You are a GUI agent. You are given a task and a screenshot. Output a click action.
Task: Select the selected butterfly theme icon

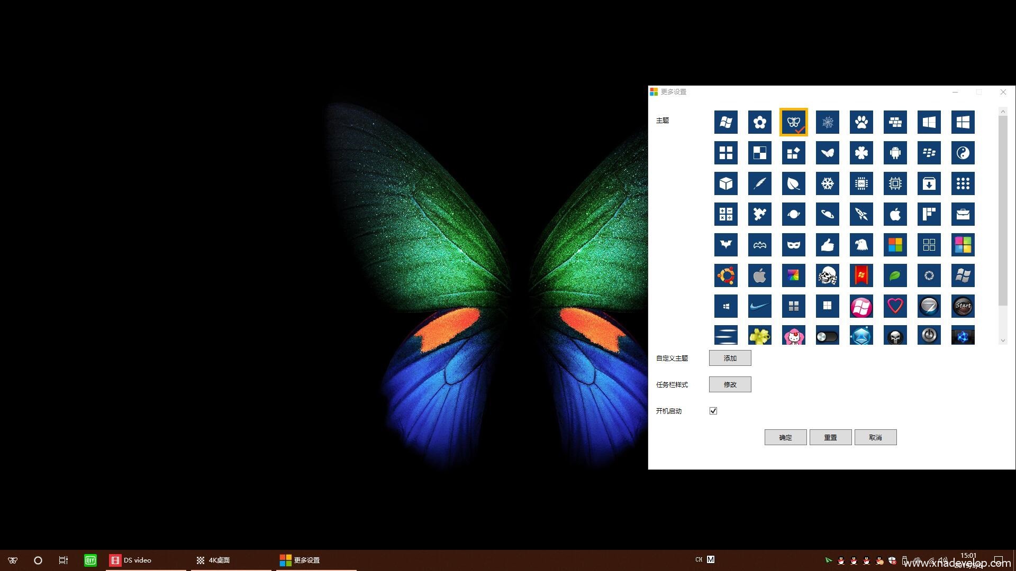tap(793, 122)
